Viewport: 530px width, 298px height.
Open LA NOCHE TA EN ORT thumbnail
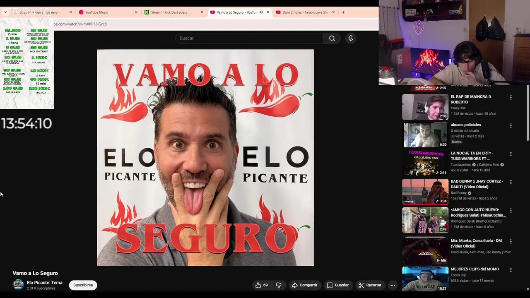pyautogui.click(x=425, y=163)
